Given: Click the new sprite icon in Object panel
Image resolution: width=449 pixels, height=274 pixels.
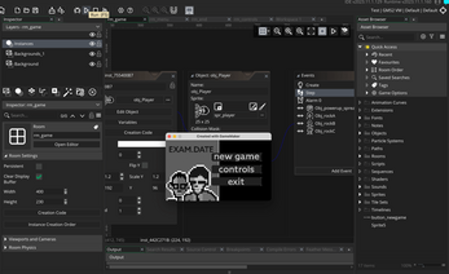Looking at the screenshot, I should coord(218,106).
